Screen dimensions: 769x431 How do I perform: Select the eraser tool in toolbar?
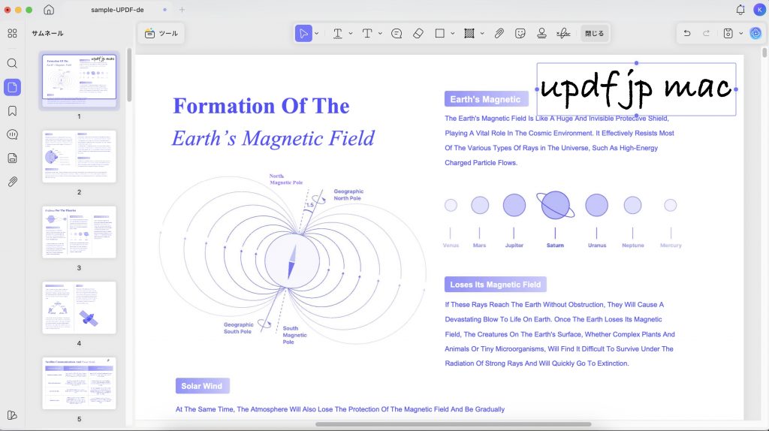coord(418,33)
